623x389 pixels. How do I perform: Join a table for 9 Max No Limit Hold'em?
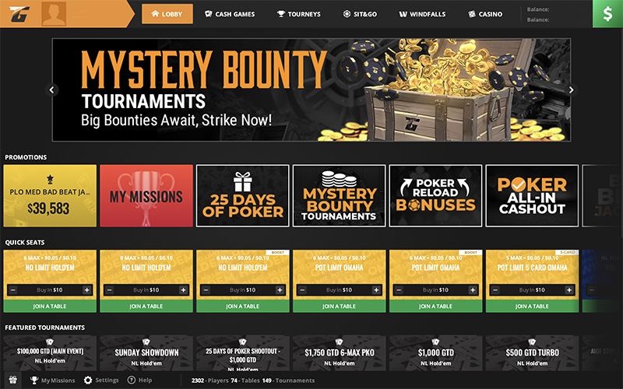pyautogui.click(x=146, y=306)
